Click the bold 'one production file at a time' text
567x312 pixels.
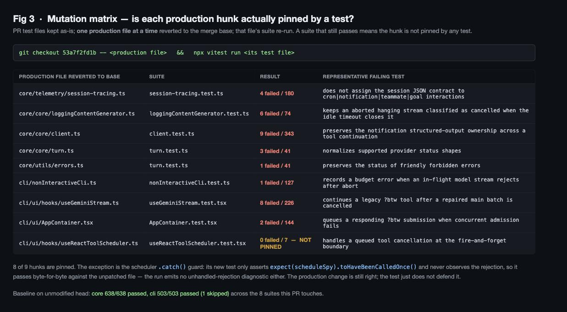(x=117, y=31)
